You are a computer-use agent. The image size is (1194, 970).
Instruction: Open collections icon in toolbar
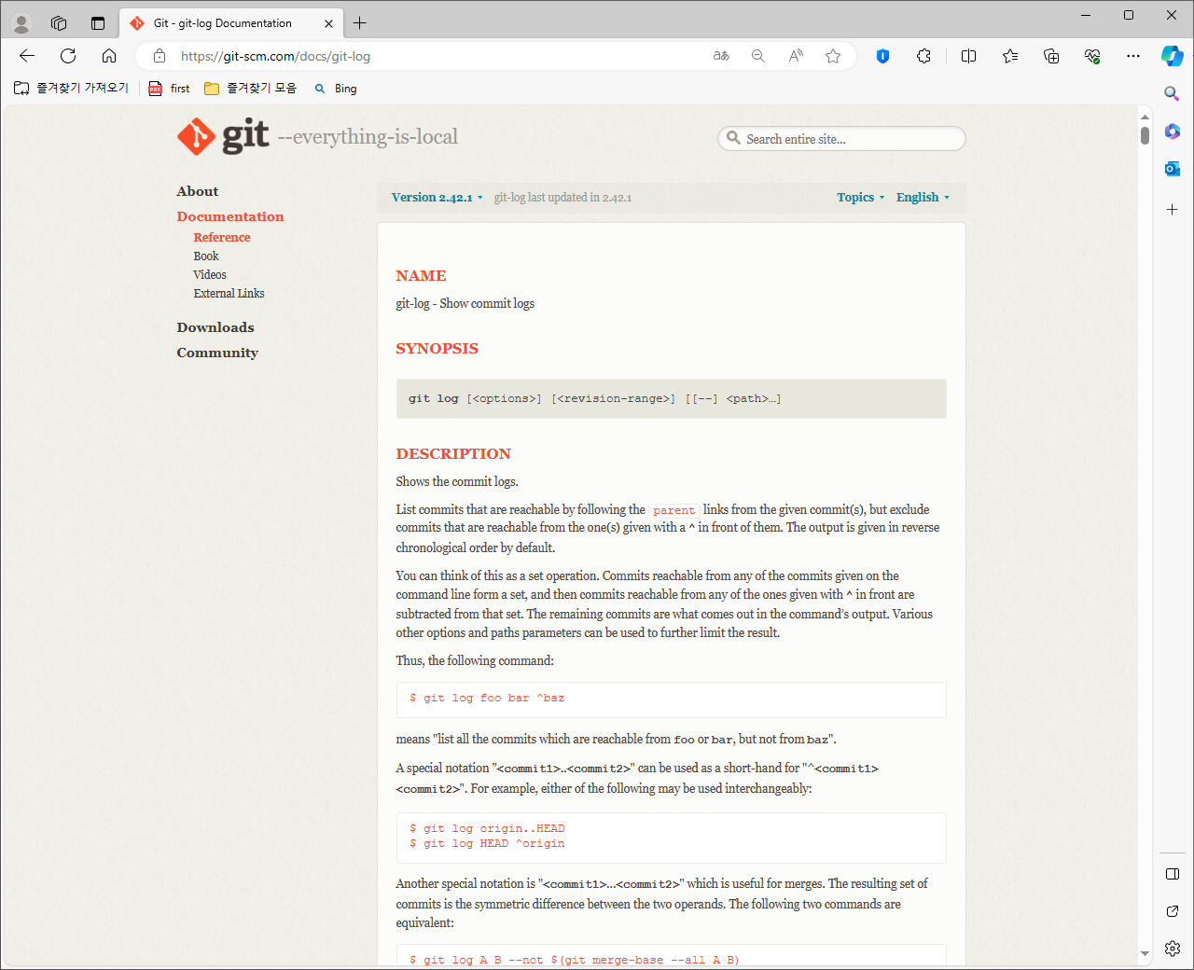tap(1051, 56)
